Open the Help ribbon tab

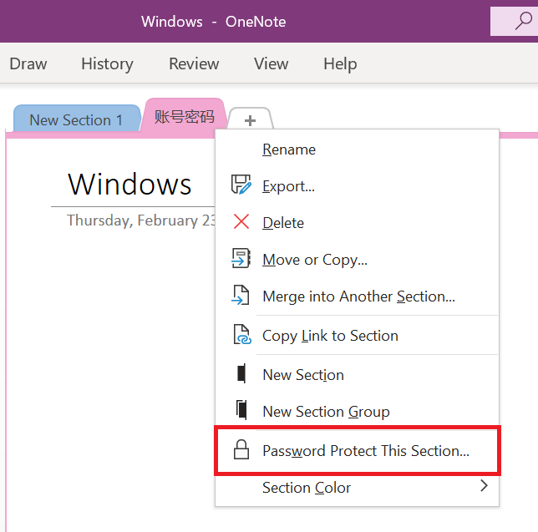[340, 63]
